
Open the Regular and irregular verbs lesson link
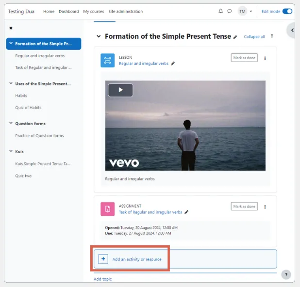(144, 64)
